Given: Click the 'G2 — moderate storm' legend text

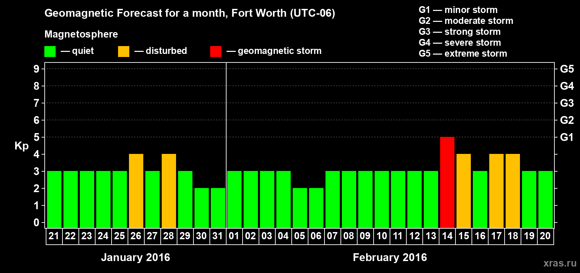Looking at the screenshot, I should point(466,21).
